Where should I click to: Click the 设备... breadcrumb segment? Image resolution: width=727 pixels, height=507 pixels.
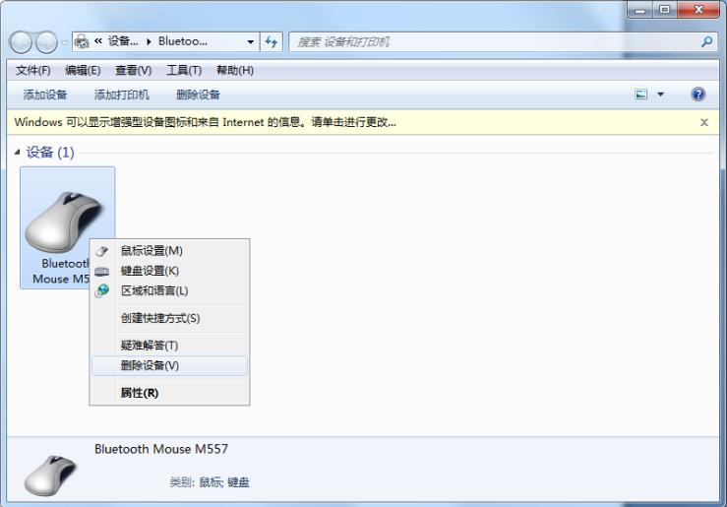[123, 41]
